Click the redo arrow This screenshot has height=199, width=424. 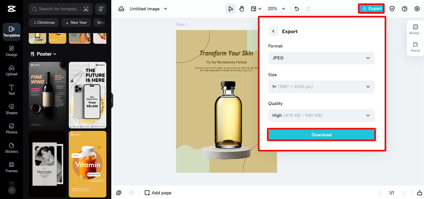[x=308, y=9]
